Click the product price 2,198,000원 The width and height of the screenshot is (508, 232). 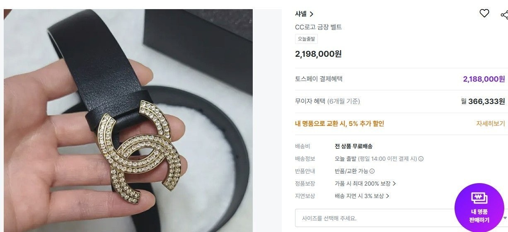(318, 54)
